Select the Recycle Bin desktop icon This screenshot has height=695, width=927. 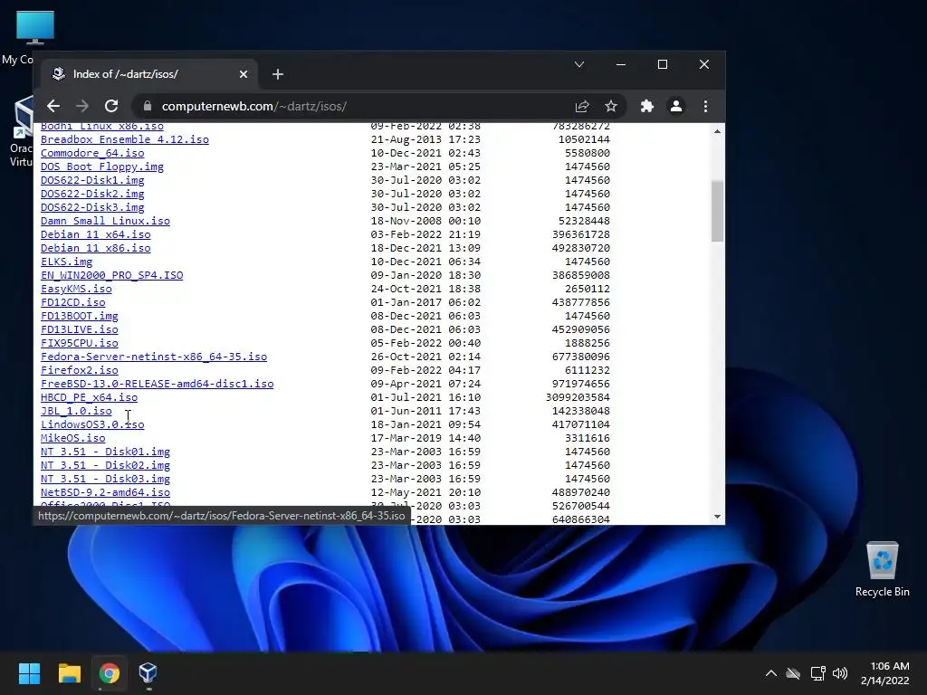coord(882,568)
